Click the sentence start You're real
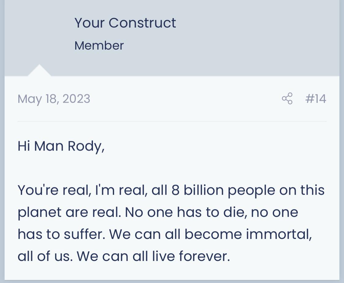This screenshot has height=283, width=344. tap(54, 190)
